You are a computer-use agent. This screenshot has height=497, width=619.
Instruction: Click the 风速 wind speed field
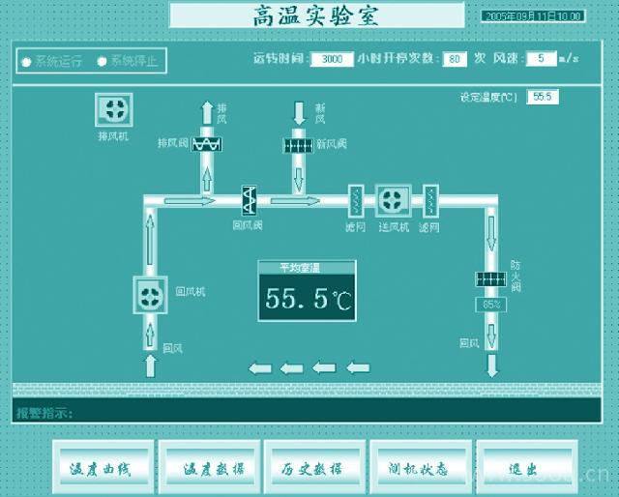(x=540, y=59)
